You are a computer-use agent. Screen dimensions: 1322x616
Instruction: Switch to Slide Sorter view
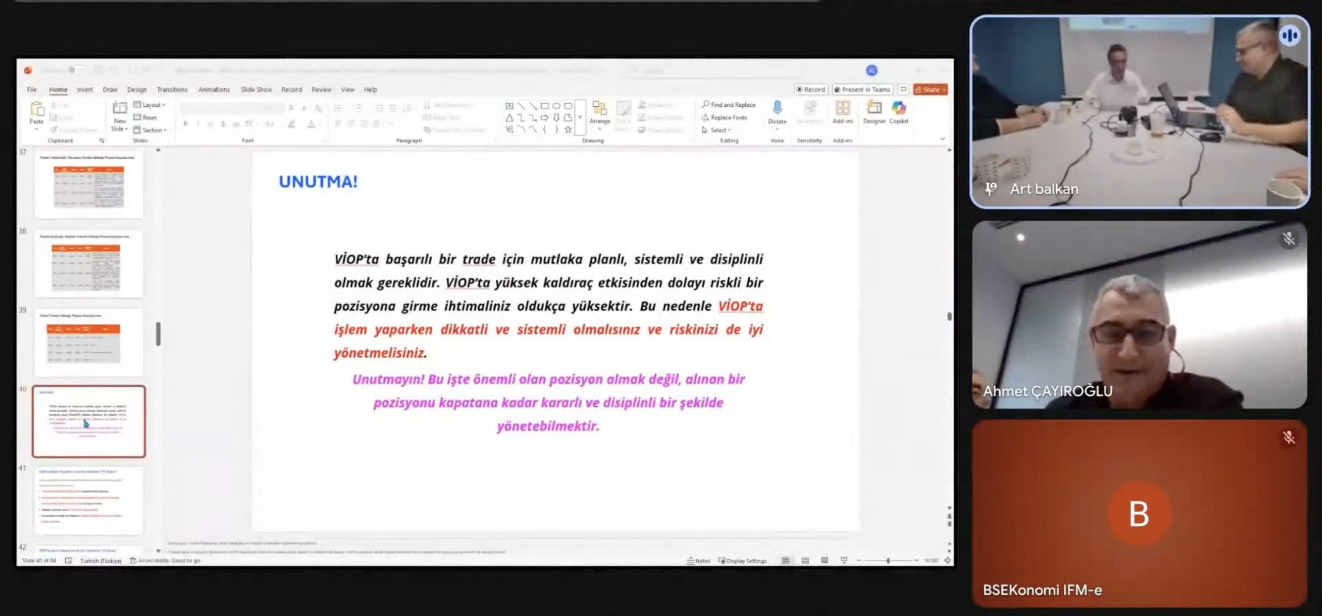click(805, 560)
